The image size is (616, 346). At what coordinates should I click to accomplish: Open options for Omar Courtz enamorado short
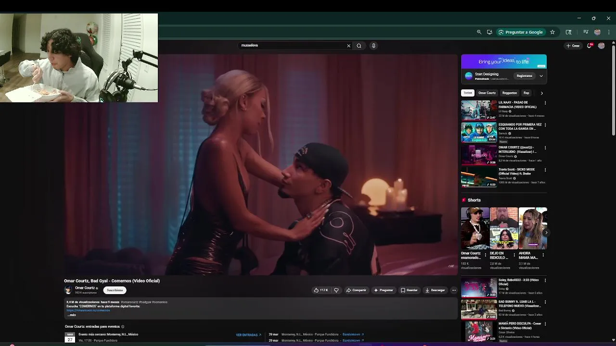tap(485, 255)
